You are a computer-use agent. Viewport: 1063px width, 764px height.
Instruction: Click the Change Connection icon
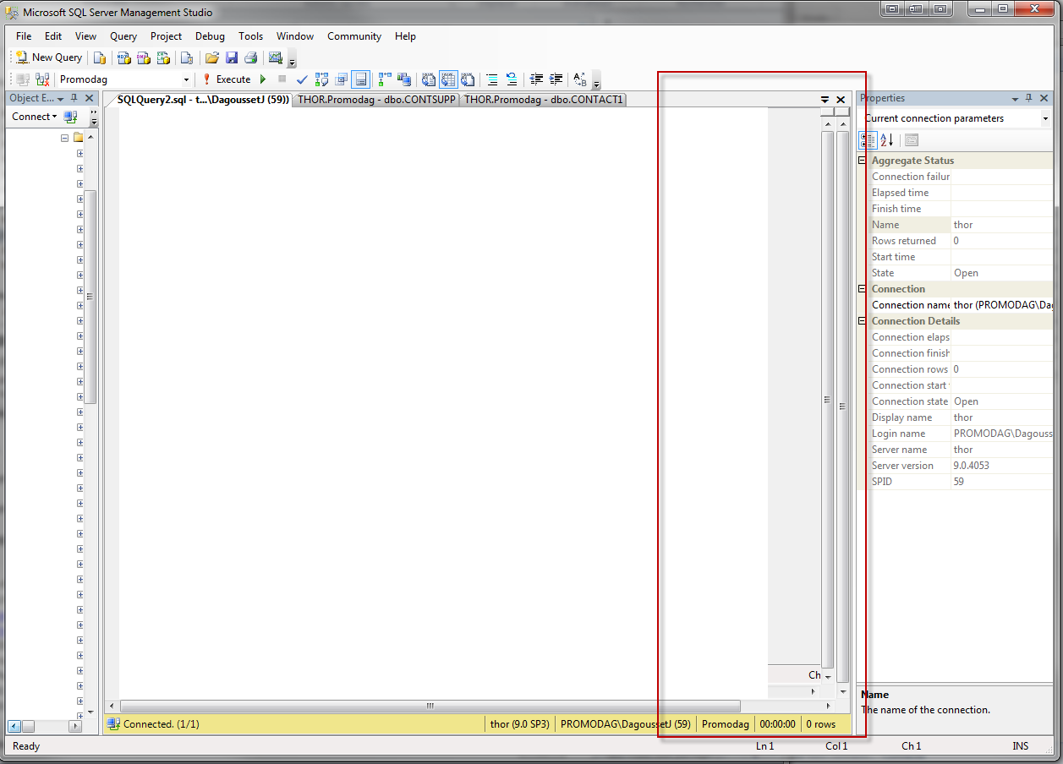(41, 79)
